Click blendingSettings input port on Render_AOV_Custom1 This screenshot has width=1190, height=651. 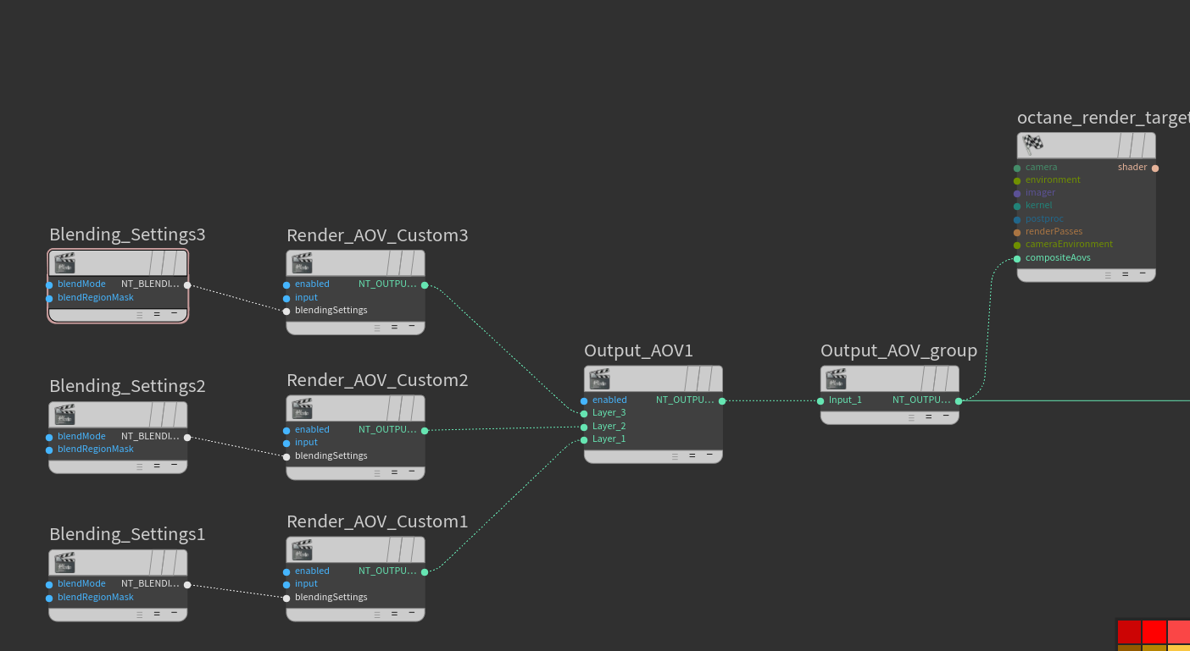[x=286, y=599]
